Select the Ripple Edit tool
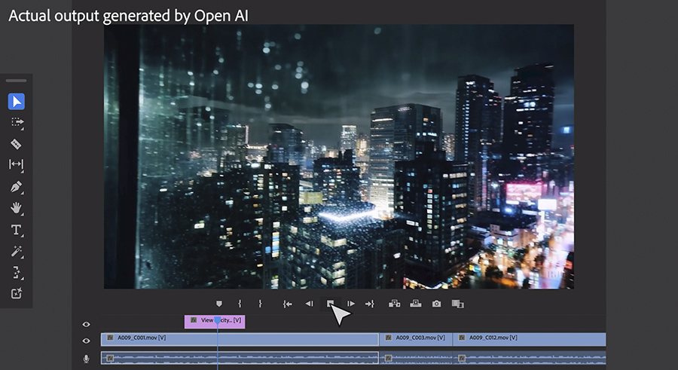 17,164
